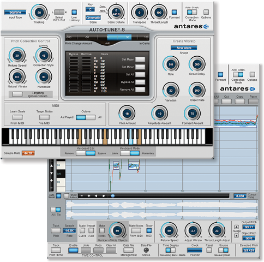Toggle Bypass for the C note row
Viewport: 264px width, 262px height.
tap(74, 58)
